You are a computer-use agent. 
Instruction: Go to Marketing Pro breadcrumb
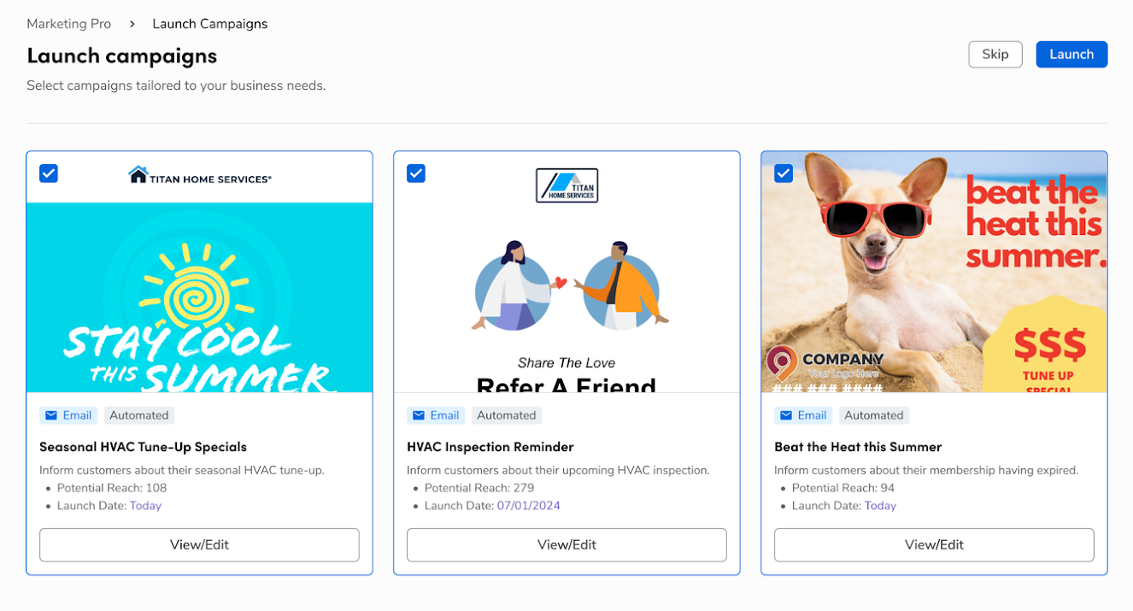tap(69, 24)
